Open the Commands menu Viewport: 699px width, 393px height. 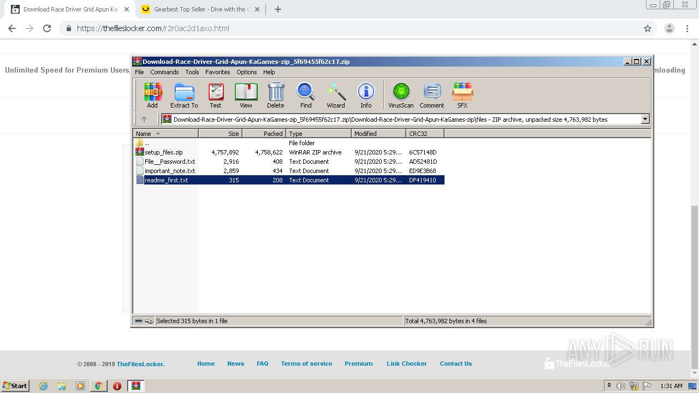[164, 72]
